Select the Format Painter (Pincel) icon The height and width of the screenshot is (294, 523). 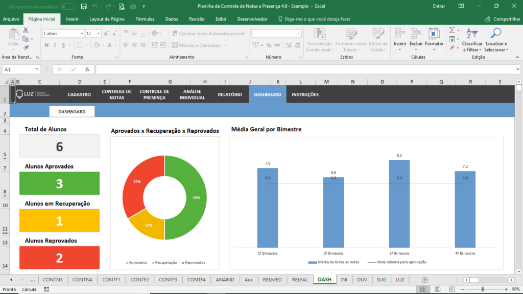click(26, 47)
